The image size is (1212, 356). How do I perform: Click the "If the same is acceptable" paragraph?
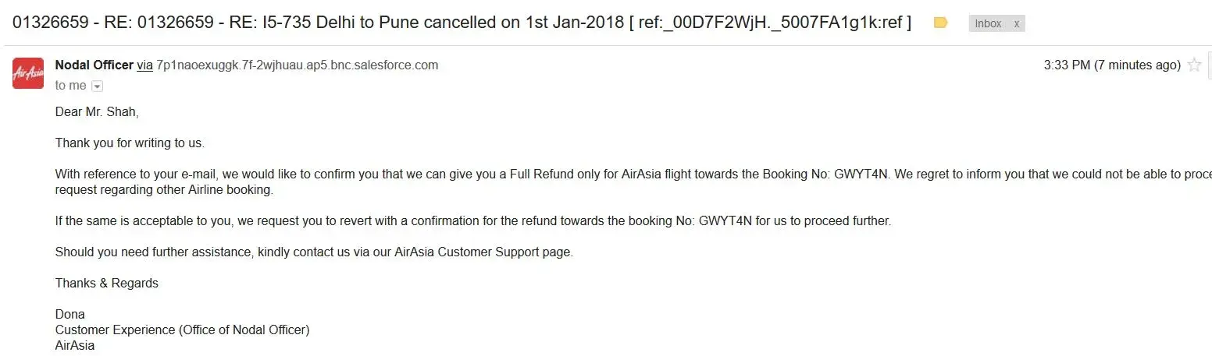[472, 221]
